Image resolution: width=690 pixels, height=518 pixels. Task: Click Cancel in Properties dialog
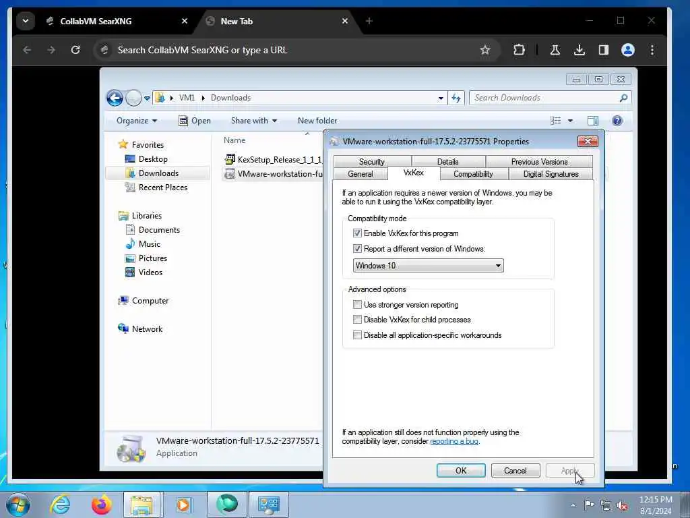[515, 470]
